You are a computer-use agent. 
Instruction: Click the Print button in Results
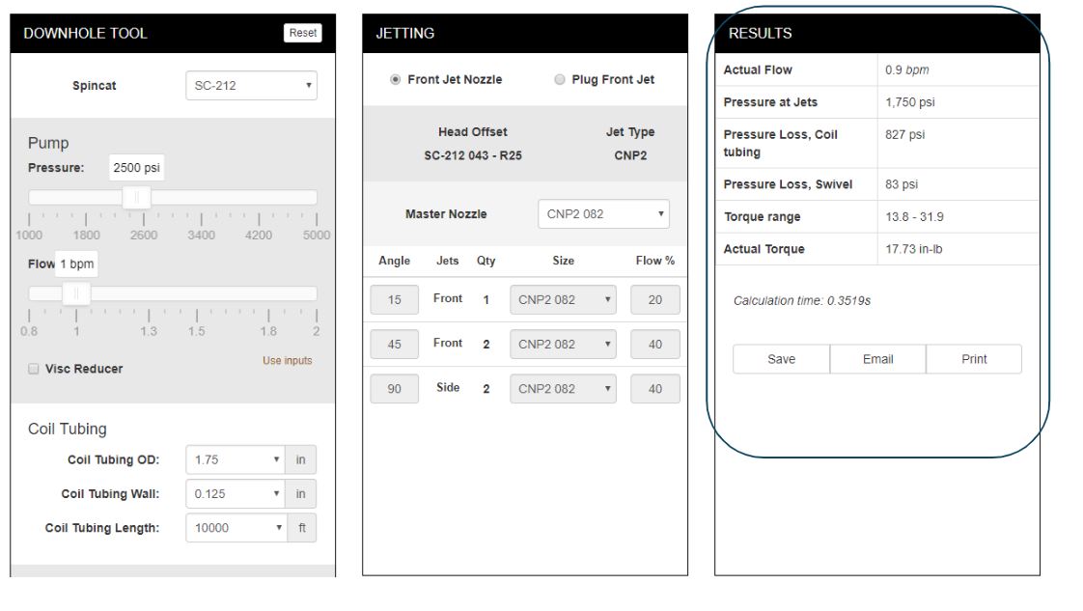coord(974,359)
